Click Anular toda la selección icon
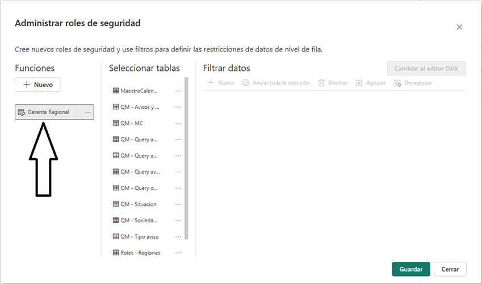This screenshot has width=482, height=284. [x=246, y=83]
